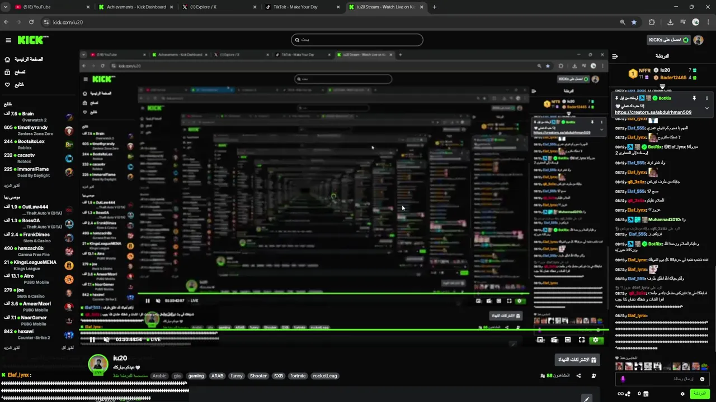The image size is (716, 402).
Task: Click the green Chat send button
Action: click(699, 394)
